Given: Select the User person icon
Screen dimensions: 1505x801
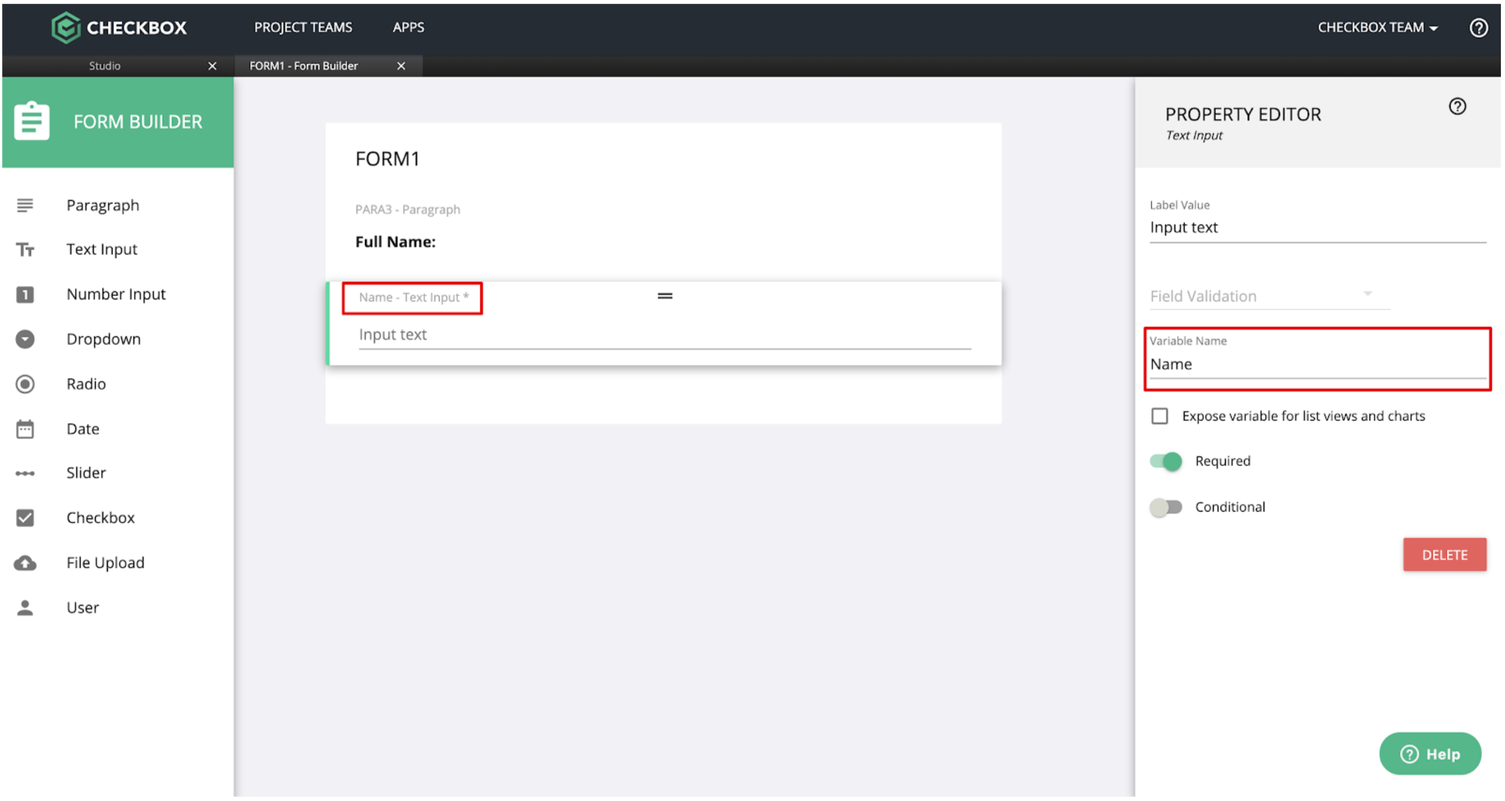Looking at the screenshot, I should click(x=25, y=607).
